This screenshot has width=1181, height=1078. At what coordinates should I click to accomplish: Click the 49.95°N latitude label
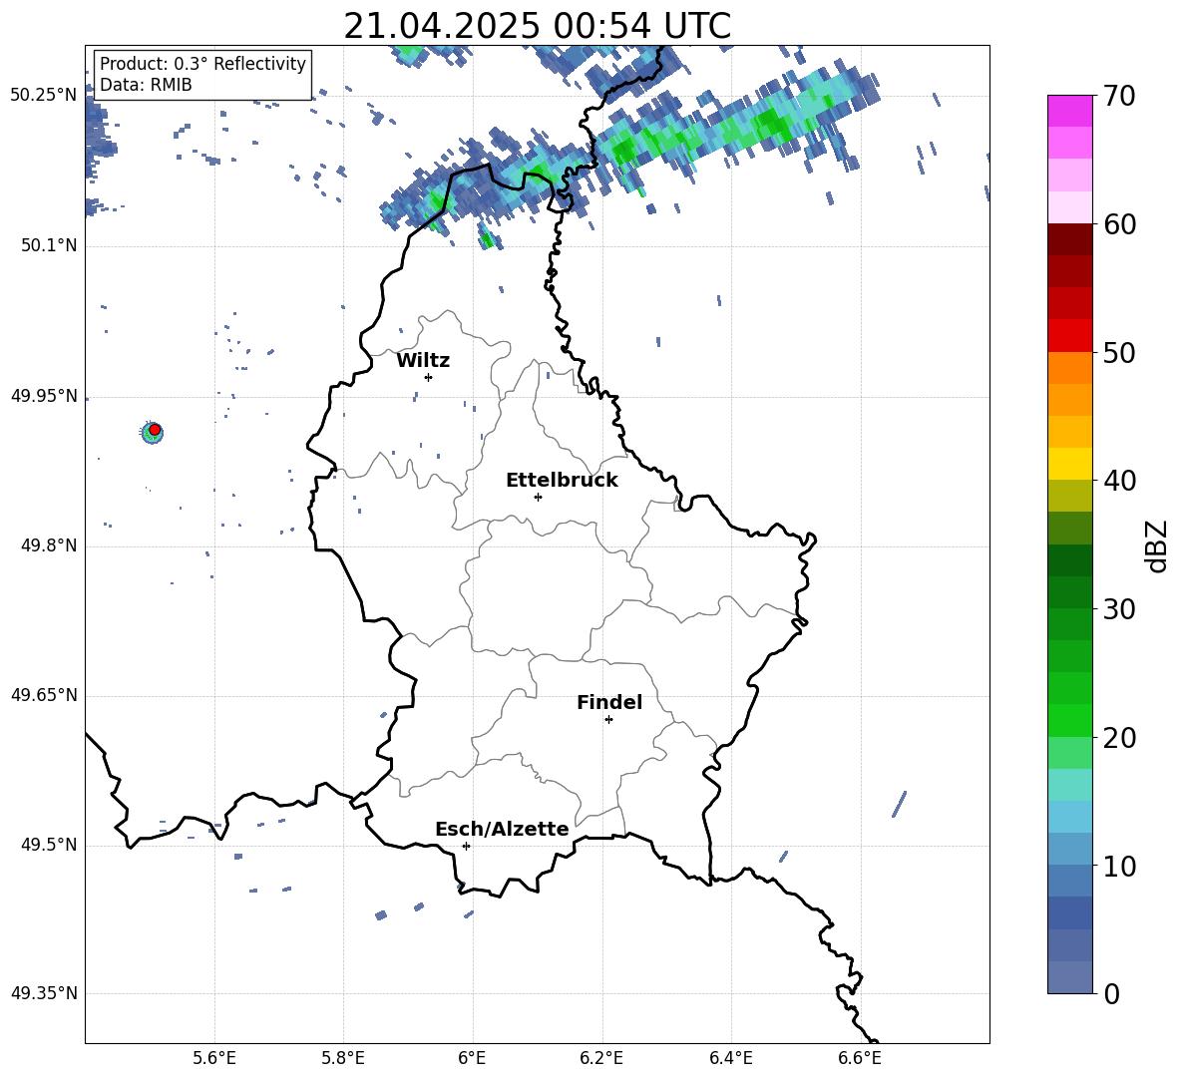[x=44, y=396]
